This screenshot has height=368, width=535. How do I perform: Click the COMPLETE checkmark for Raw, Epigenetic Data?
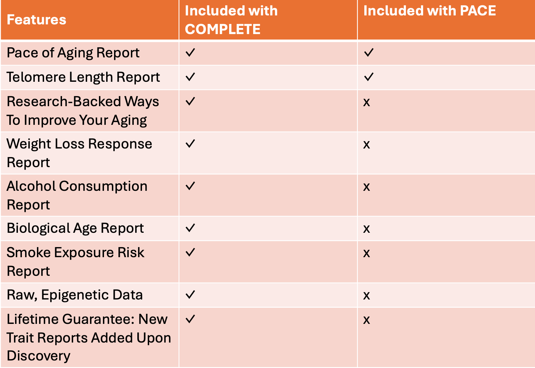[x=190, y=295]
